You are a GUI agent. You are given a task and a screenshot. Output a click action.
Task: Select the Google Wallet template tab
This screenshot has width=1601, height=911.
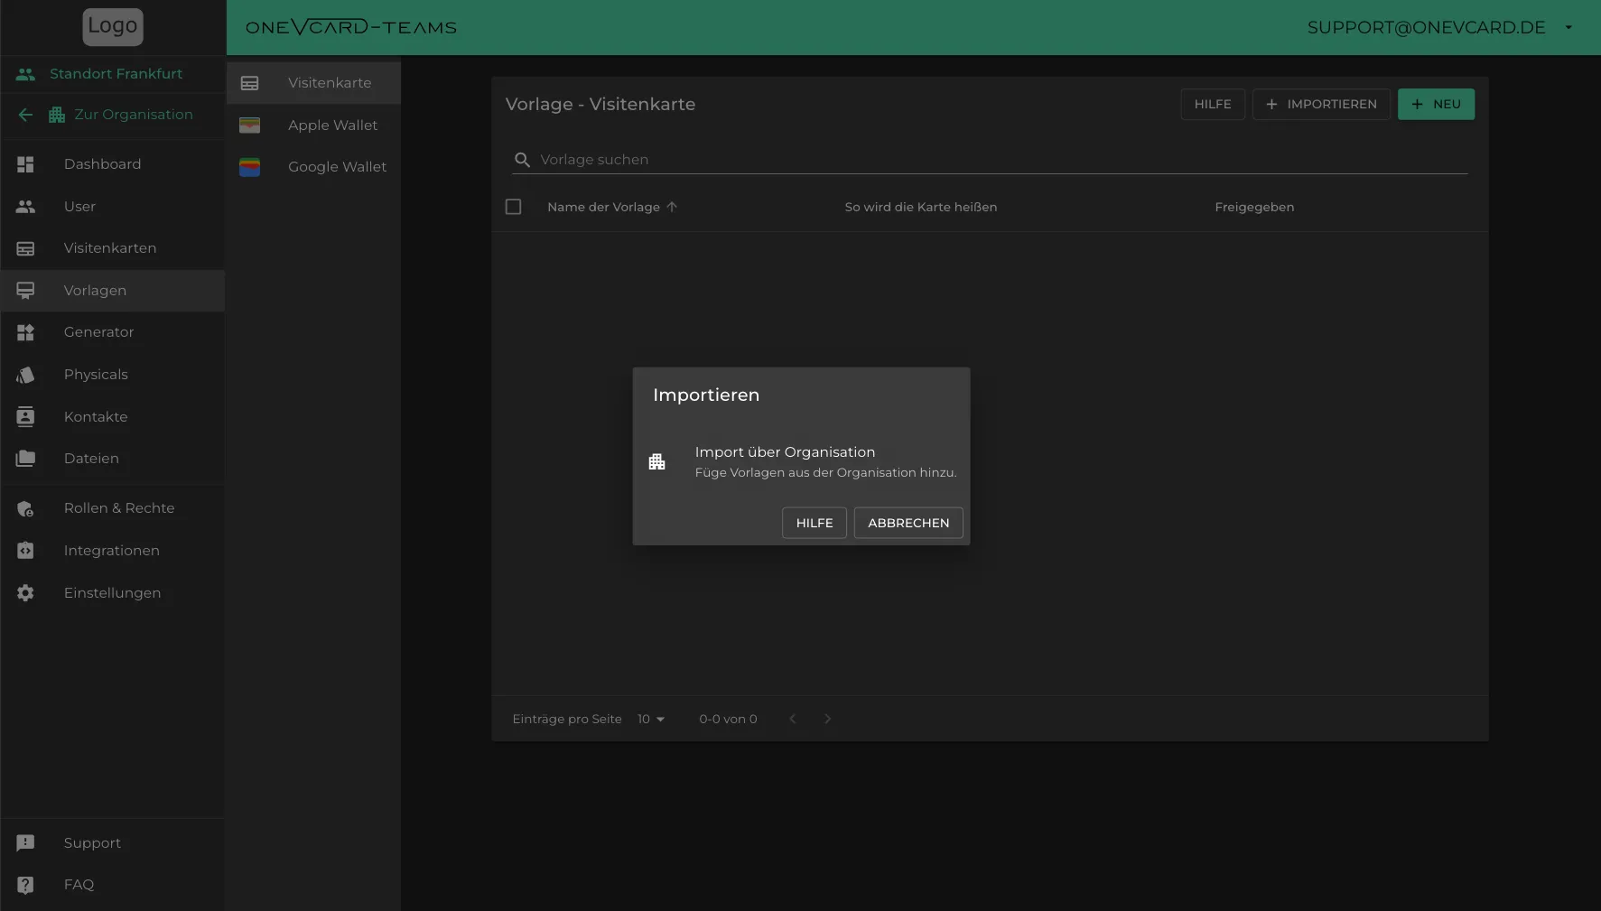[x=313, y=167]
